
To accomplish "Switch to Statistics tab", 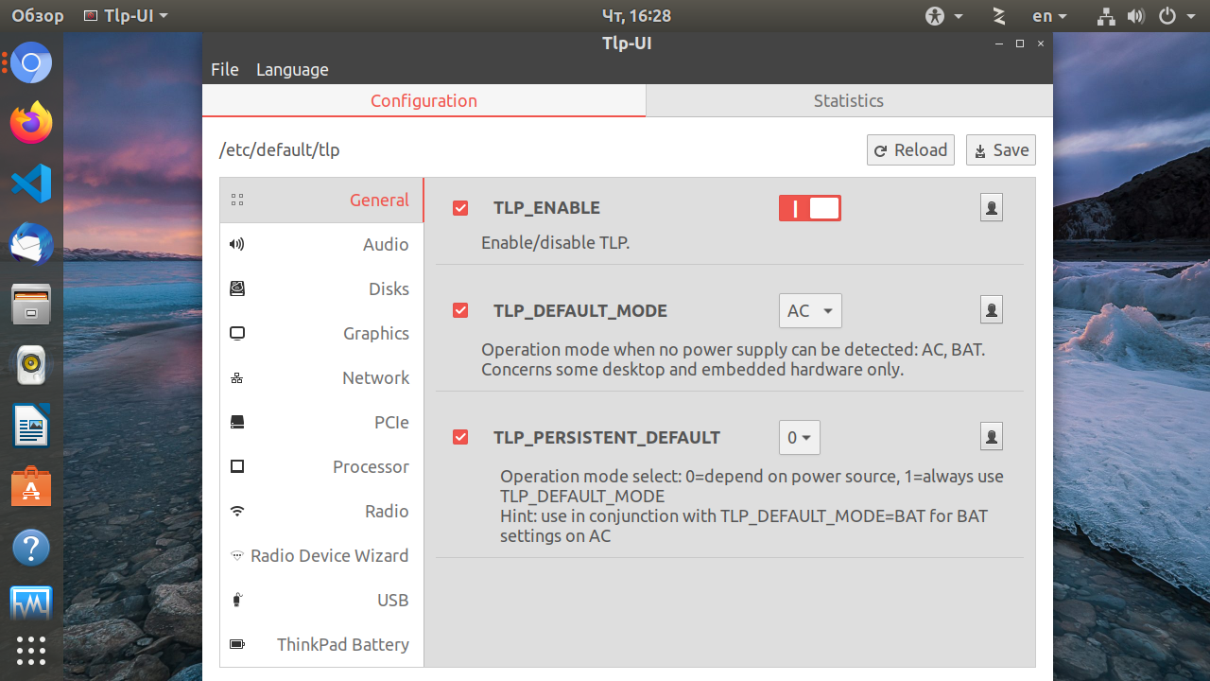I will (849, 100).
